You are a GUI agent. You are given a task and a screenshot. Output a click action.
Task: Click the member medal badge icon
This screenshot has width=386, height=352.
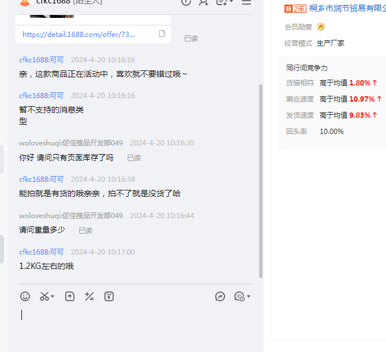(x=321, y=27)
